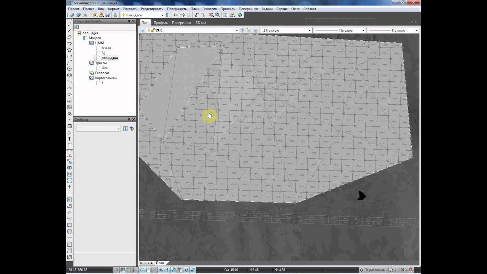The image size is (487, 274).
Task: Pin the 'Структура проекта' panel
Action: pos(129,21)
